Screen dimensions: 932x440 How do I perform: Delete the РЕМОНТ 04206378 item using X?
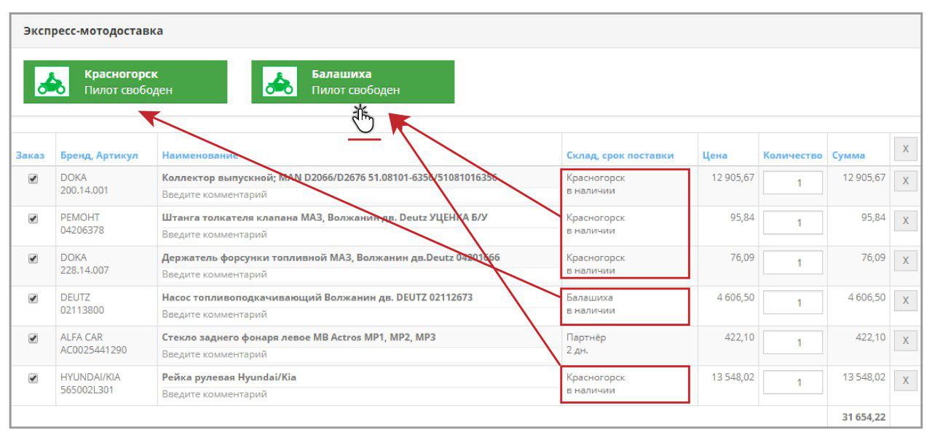pyautogui.click(x=905, y=221)
